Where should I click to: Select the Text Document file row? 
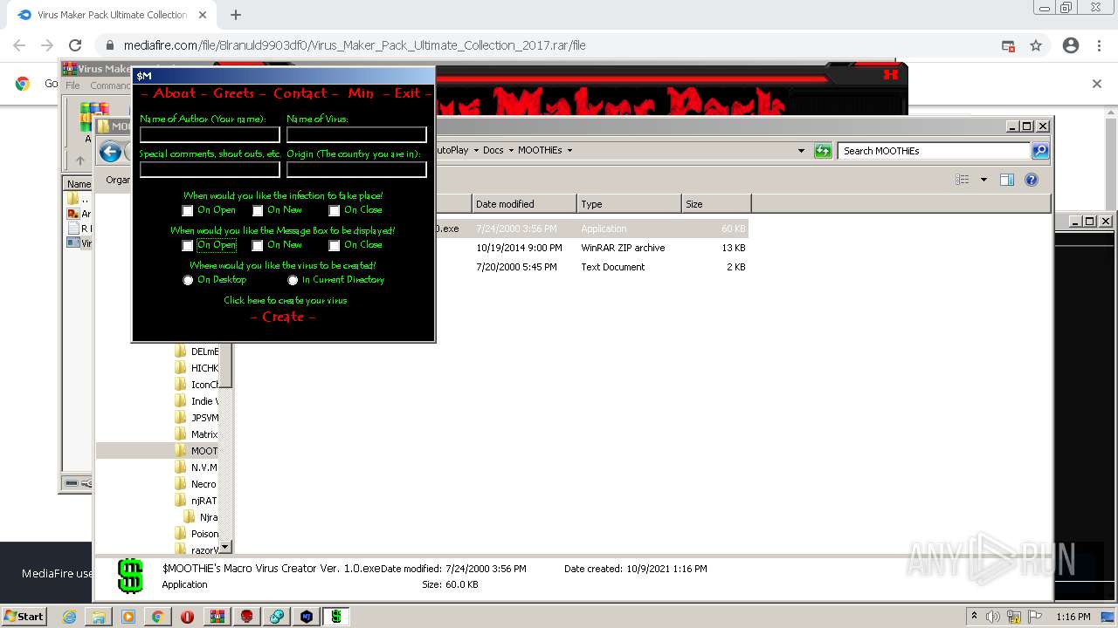click(x=591, y=267)
